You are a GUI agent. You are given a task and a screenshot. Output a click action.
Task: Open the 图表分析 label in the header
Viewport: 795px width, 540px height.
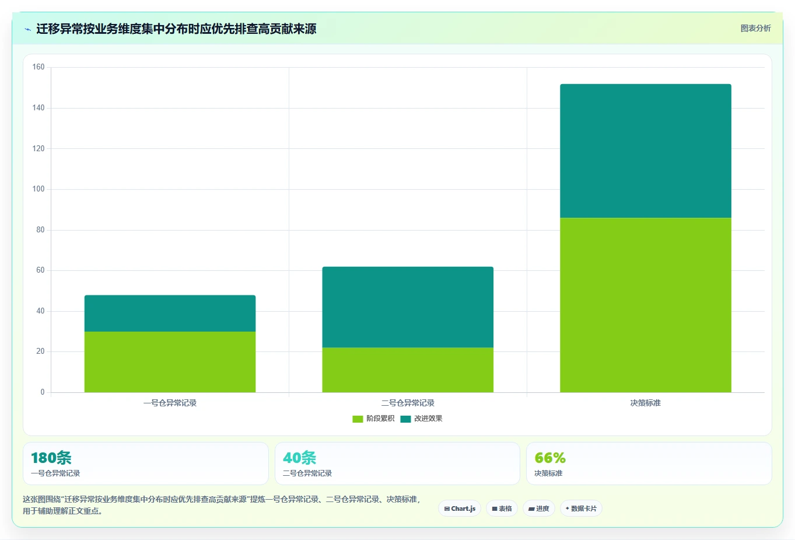pyautogui.click(x=755, y=28)
